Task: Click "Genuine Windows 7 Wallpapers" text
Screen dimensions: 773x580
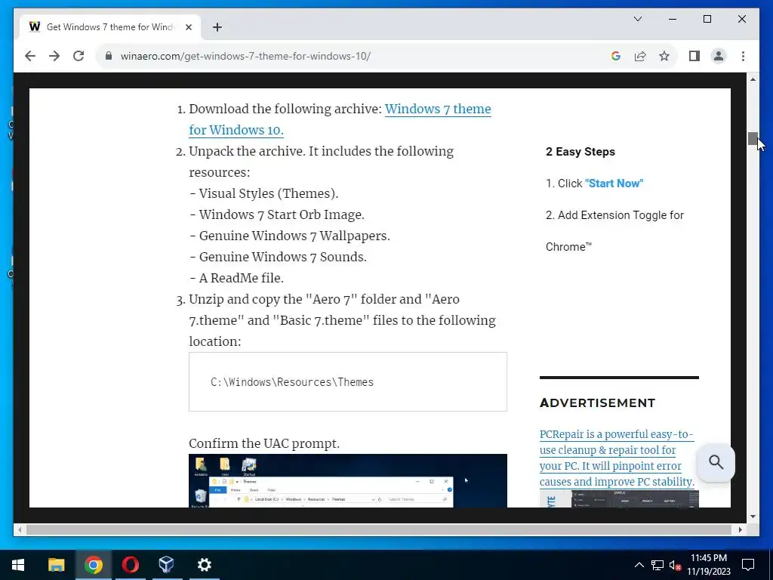Action: click(x=294, y=236)
